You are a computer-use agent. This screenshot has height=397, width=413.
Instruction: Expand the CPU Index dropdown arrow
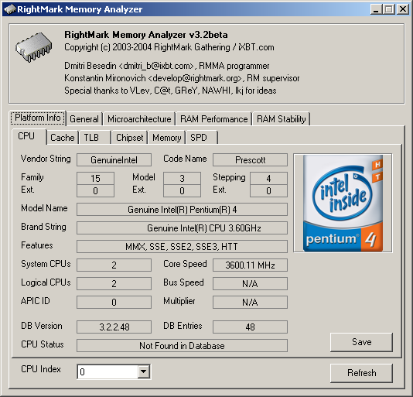[144, 371]
